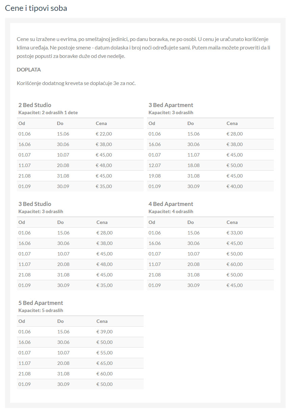Click the DOPLATA subheading
Image resolution: width=290 pixels, height=413 pixels.
coord(29,70)
